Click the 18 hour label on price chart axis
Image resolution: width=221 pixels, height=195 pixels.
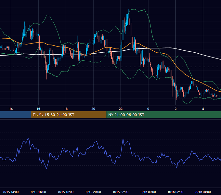(66, 109)
